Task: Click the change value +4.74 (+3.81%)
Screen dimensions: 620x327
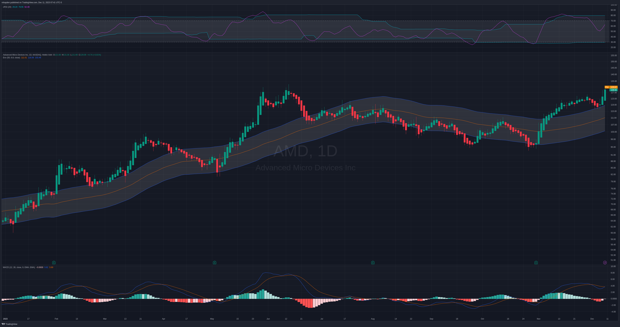Action: (94, 55)
